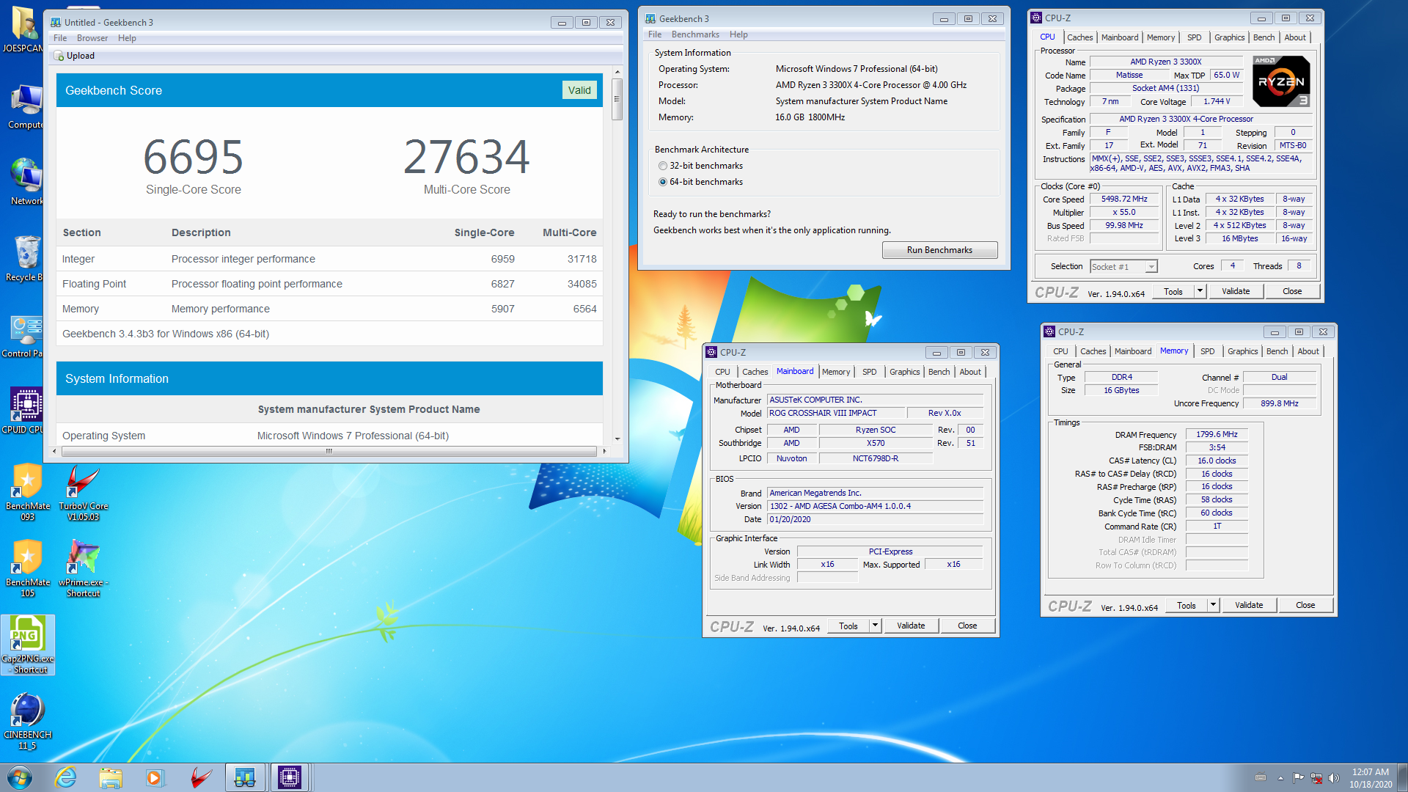Click Run Benchmarks button
The width and height of the screenshot is (1408, 792).
[939, 250]
